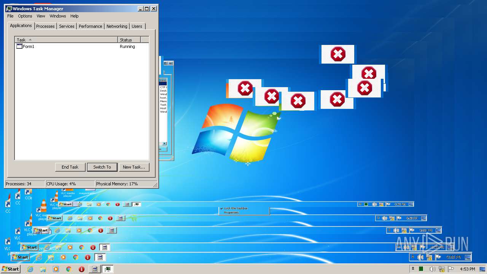The height and width of the screenshot is (274, 487).
Task: Click the Switch To button
Action: (x=102, y=167)
